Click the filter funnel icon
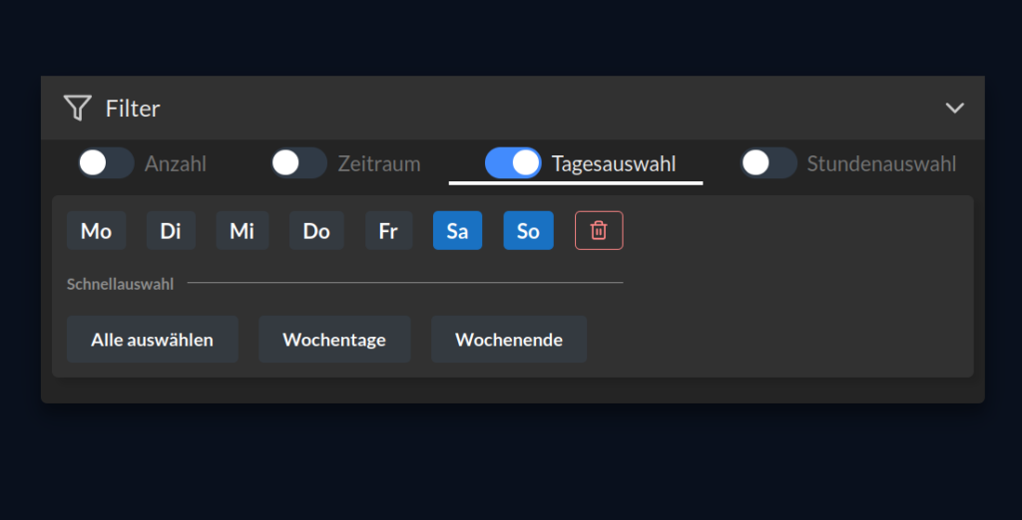The height and width of the screenshot is (520, 1022). tap(77, 108)
